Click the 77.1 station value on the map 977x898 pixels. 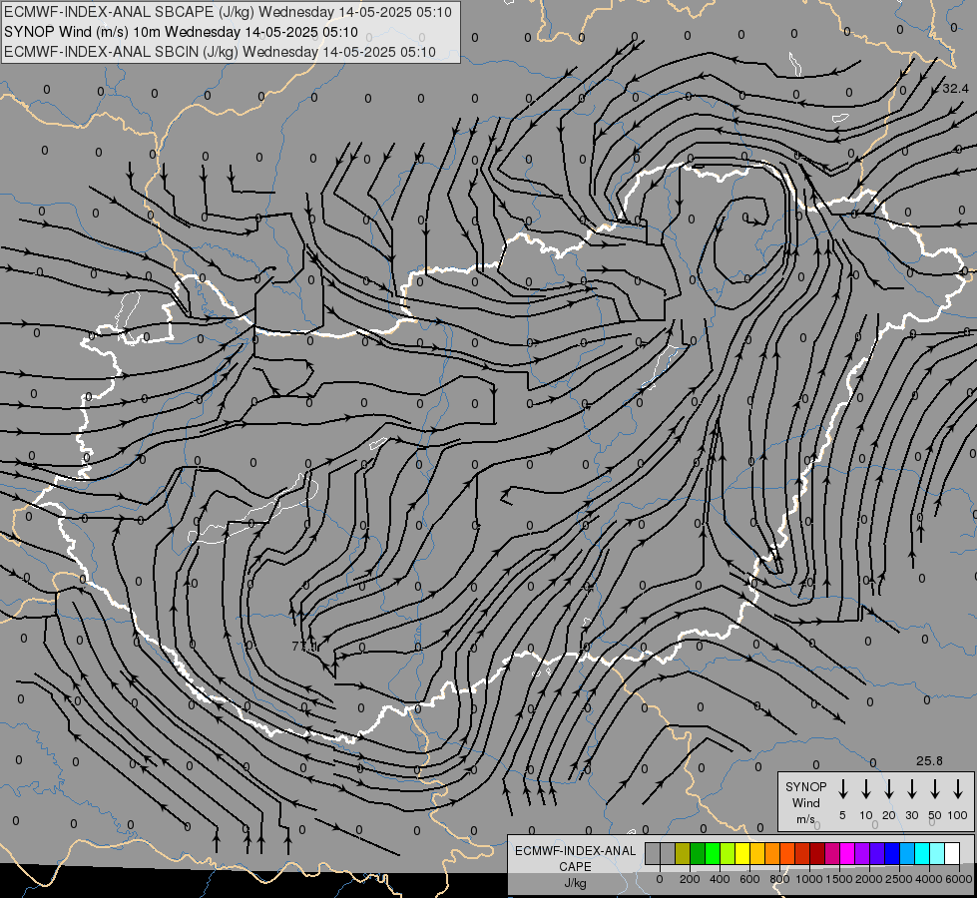pos(304,647)
